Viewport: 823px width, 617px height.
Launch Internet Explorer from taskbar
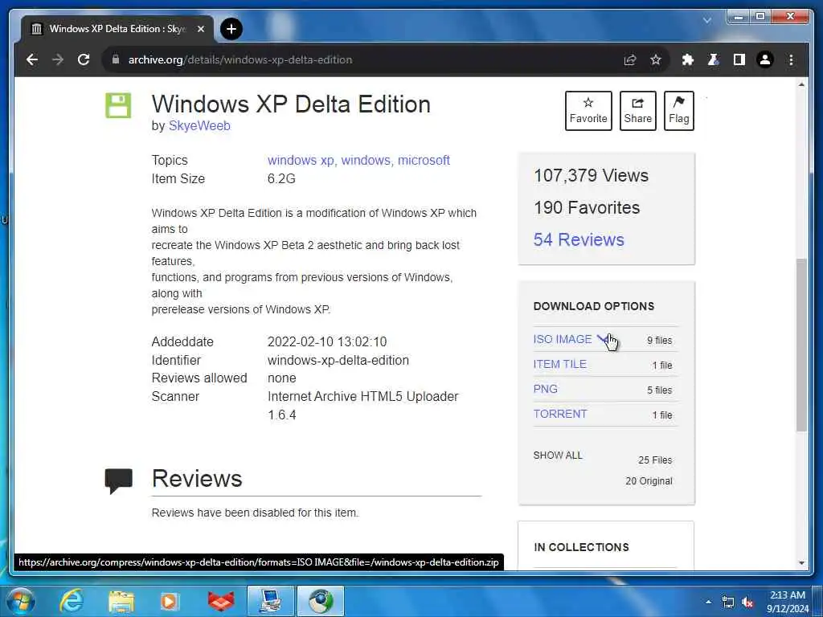pos(72,601)
